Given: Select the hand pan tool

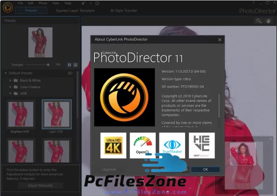Looking at the screenshot, I should [x=269, y=21].
